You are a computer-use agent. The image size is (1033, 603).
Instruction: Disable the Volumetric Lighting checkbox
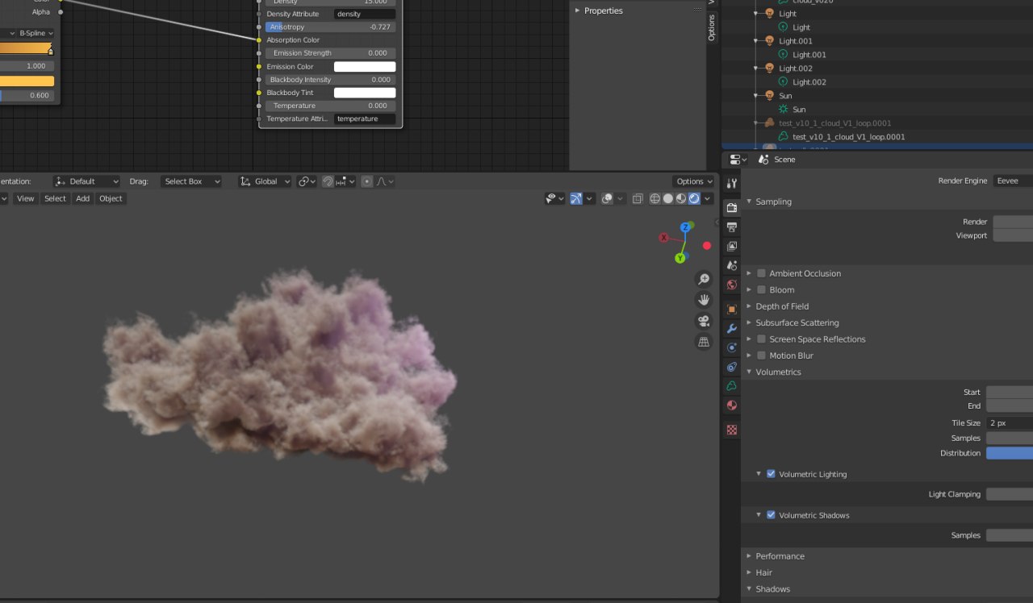coord(771,474)
